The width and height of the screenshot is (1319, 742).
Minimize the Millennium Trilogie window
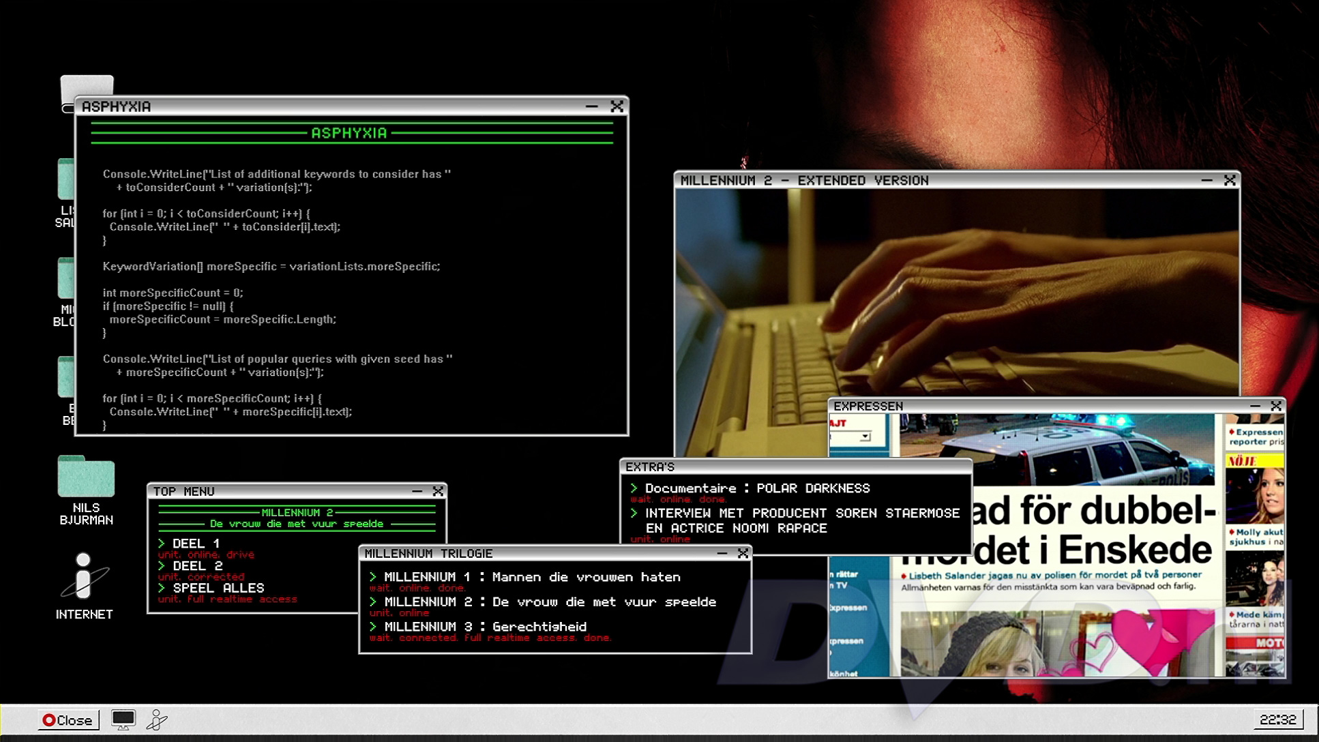tap(722, 553)
